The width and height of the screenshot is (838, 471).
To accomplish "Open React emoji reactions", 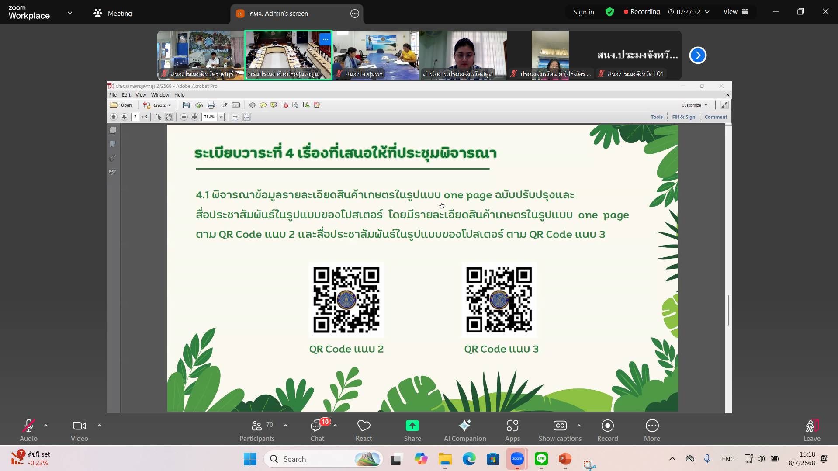I will tap(364, 431).
